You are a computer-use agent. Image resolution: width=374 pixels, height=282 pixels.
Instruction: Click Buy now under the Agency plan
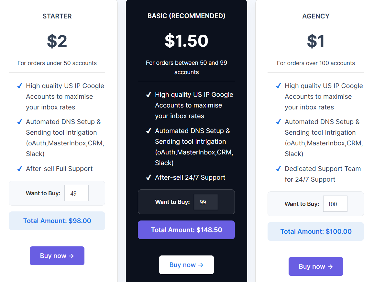coord(316,266)
